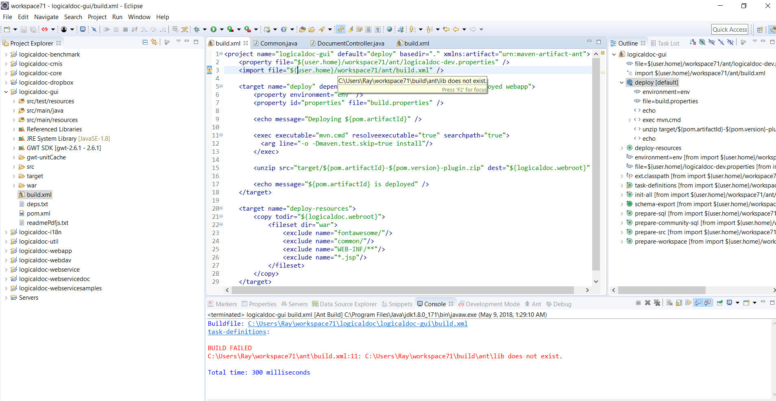Click Remove All Terminated Launches double-X icon
This screenshot has height=401, width=776.
coord(657,303)
